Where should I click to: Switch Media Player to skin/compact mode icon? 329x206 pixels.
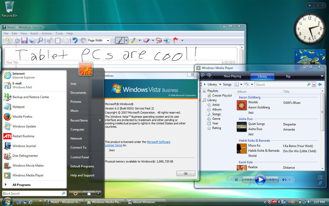tap(320, 183)
